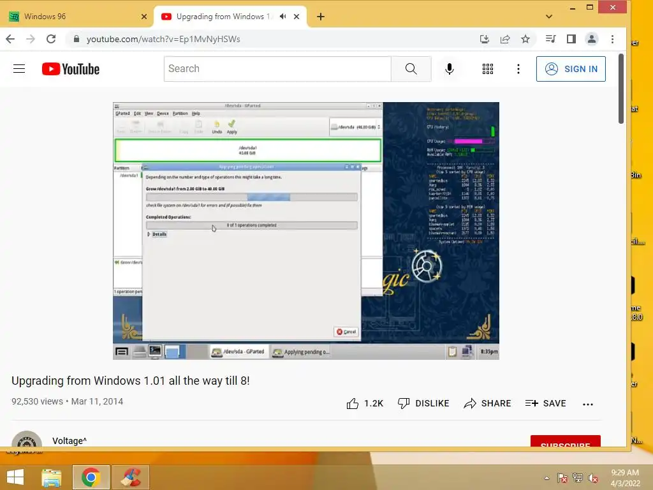Subscribe to the channel
653x490 pixels.
click(x=565, y=442)
